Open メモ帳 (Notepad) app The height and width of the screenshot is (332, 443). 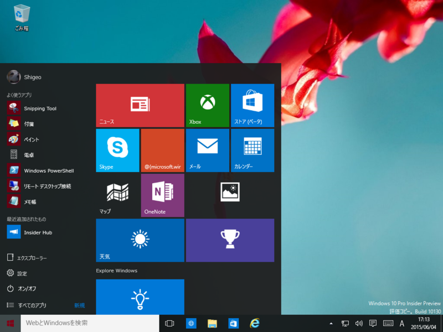46,201
